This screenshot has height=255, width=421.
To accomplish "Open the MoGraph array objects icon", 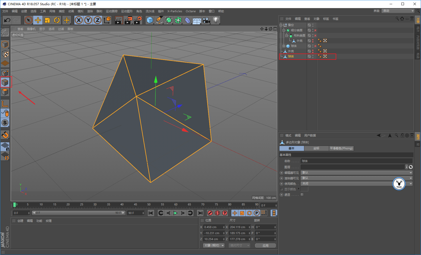I will pos(178,20).
